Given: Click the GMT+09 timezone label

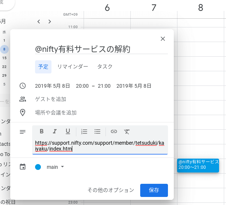Looking at the screenshot, I should point(70,14).
